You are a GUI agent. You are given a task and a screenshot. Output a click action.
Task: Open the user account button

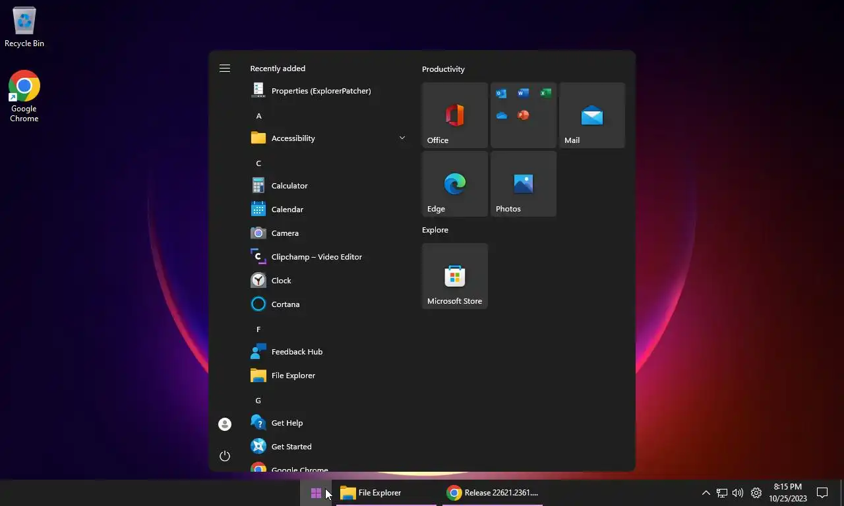click(x=225, y=424)
